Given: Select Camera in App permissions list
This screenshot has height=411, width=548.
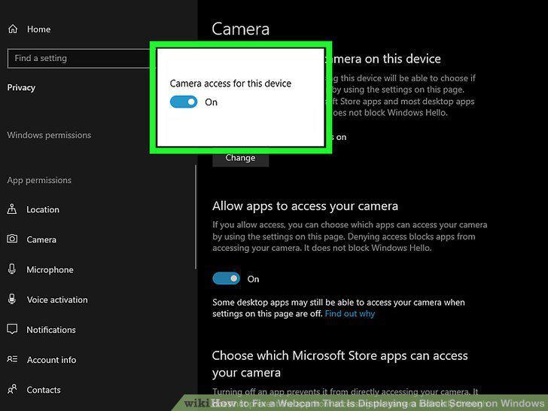Looking at the screenshot, I should click(41, 239).
